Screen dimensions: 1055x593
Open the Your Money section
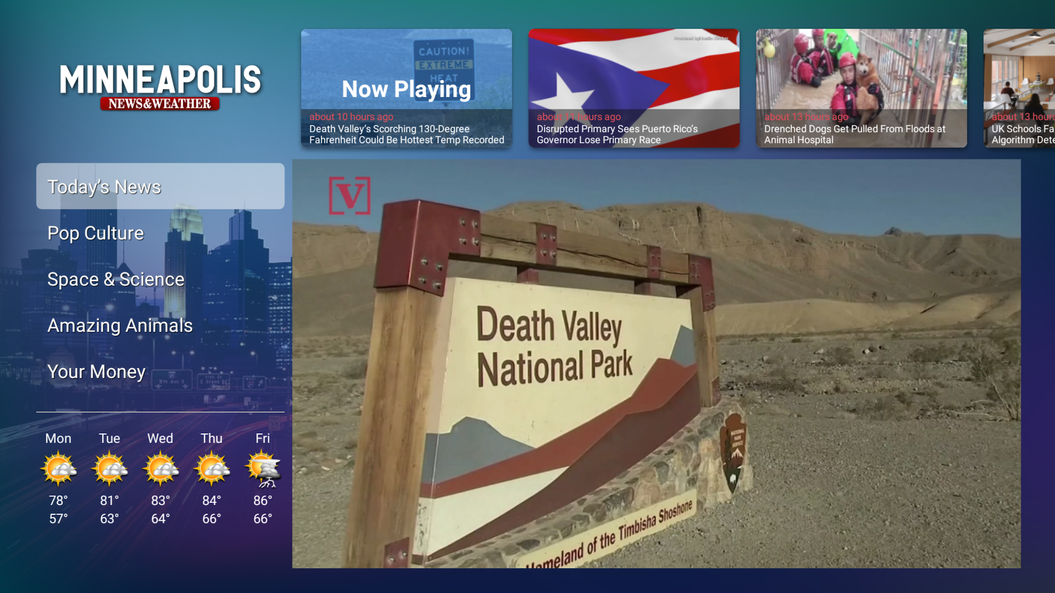[96, 371]
